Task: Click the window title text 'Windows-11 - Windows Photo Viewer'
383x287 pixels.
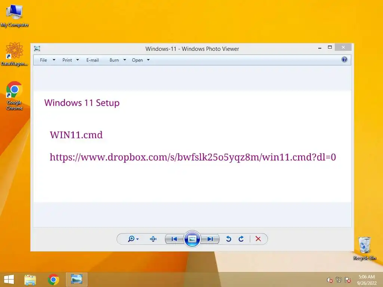Action: point(192,49)
